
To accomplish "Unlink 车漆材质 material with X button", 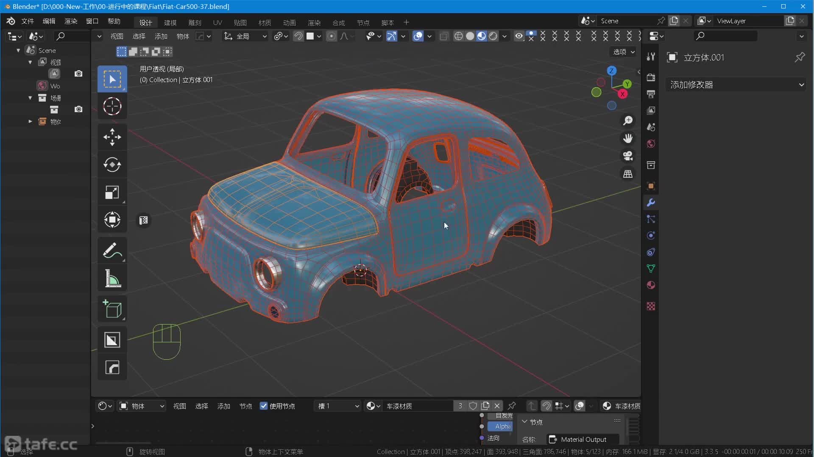I will [x=497, y=406].
